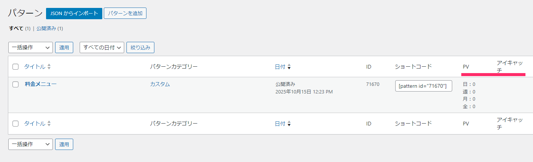Toggle the footer select-all checkbox
533x162 pixels.
tap(15, 124)
